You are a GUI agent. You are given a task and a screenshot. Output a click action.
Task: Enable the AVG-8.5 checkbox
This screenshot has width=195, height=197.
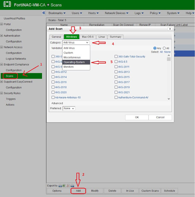[x=116, y=62]
